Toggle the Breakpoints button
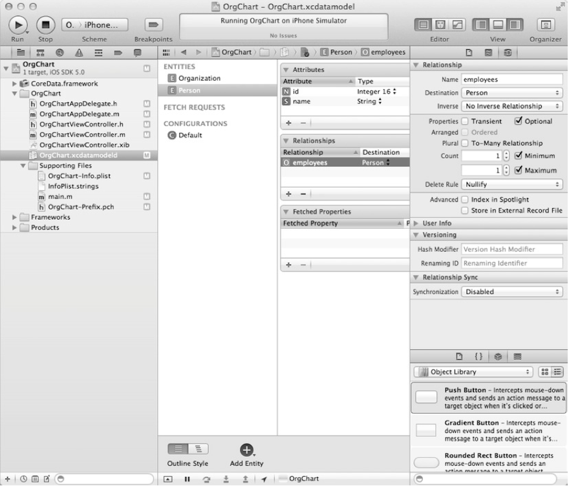The height and width of the screenshot is (486, 569). click(x=153, y=25)
